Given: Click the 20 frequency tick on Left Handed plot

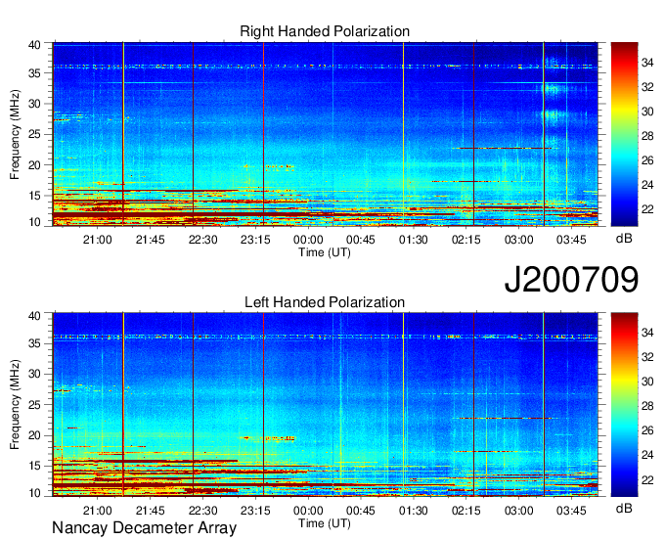Looking at the screenshot, I should click(34, 435).
